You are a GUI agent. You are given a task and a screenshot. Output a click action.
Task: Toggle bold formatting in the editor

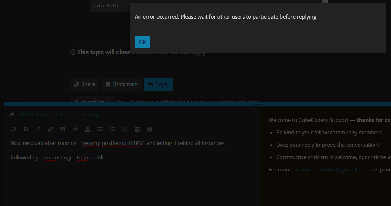[x=25, y=129]
